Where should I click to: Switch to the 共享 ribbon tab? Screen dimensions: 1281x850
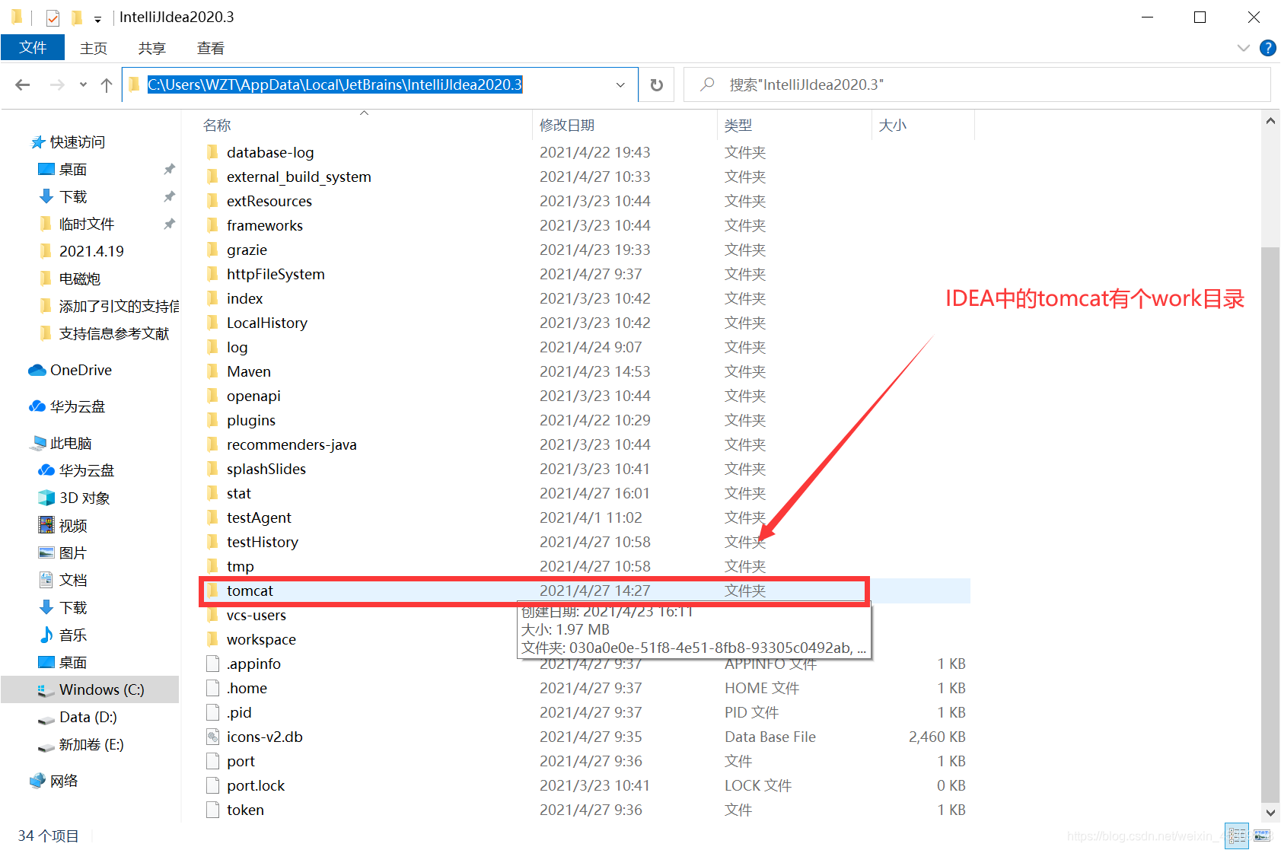tap(152, 48)
